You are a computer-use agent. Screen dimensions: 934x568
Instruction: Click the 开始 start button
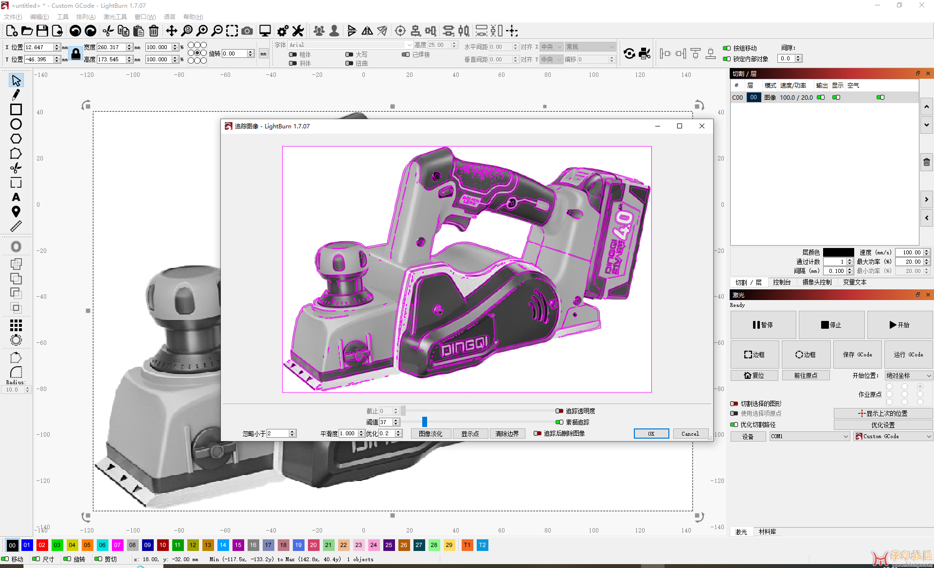coord(899,325)
